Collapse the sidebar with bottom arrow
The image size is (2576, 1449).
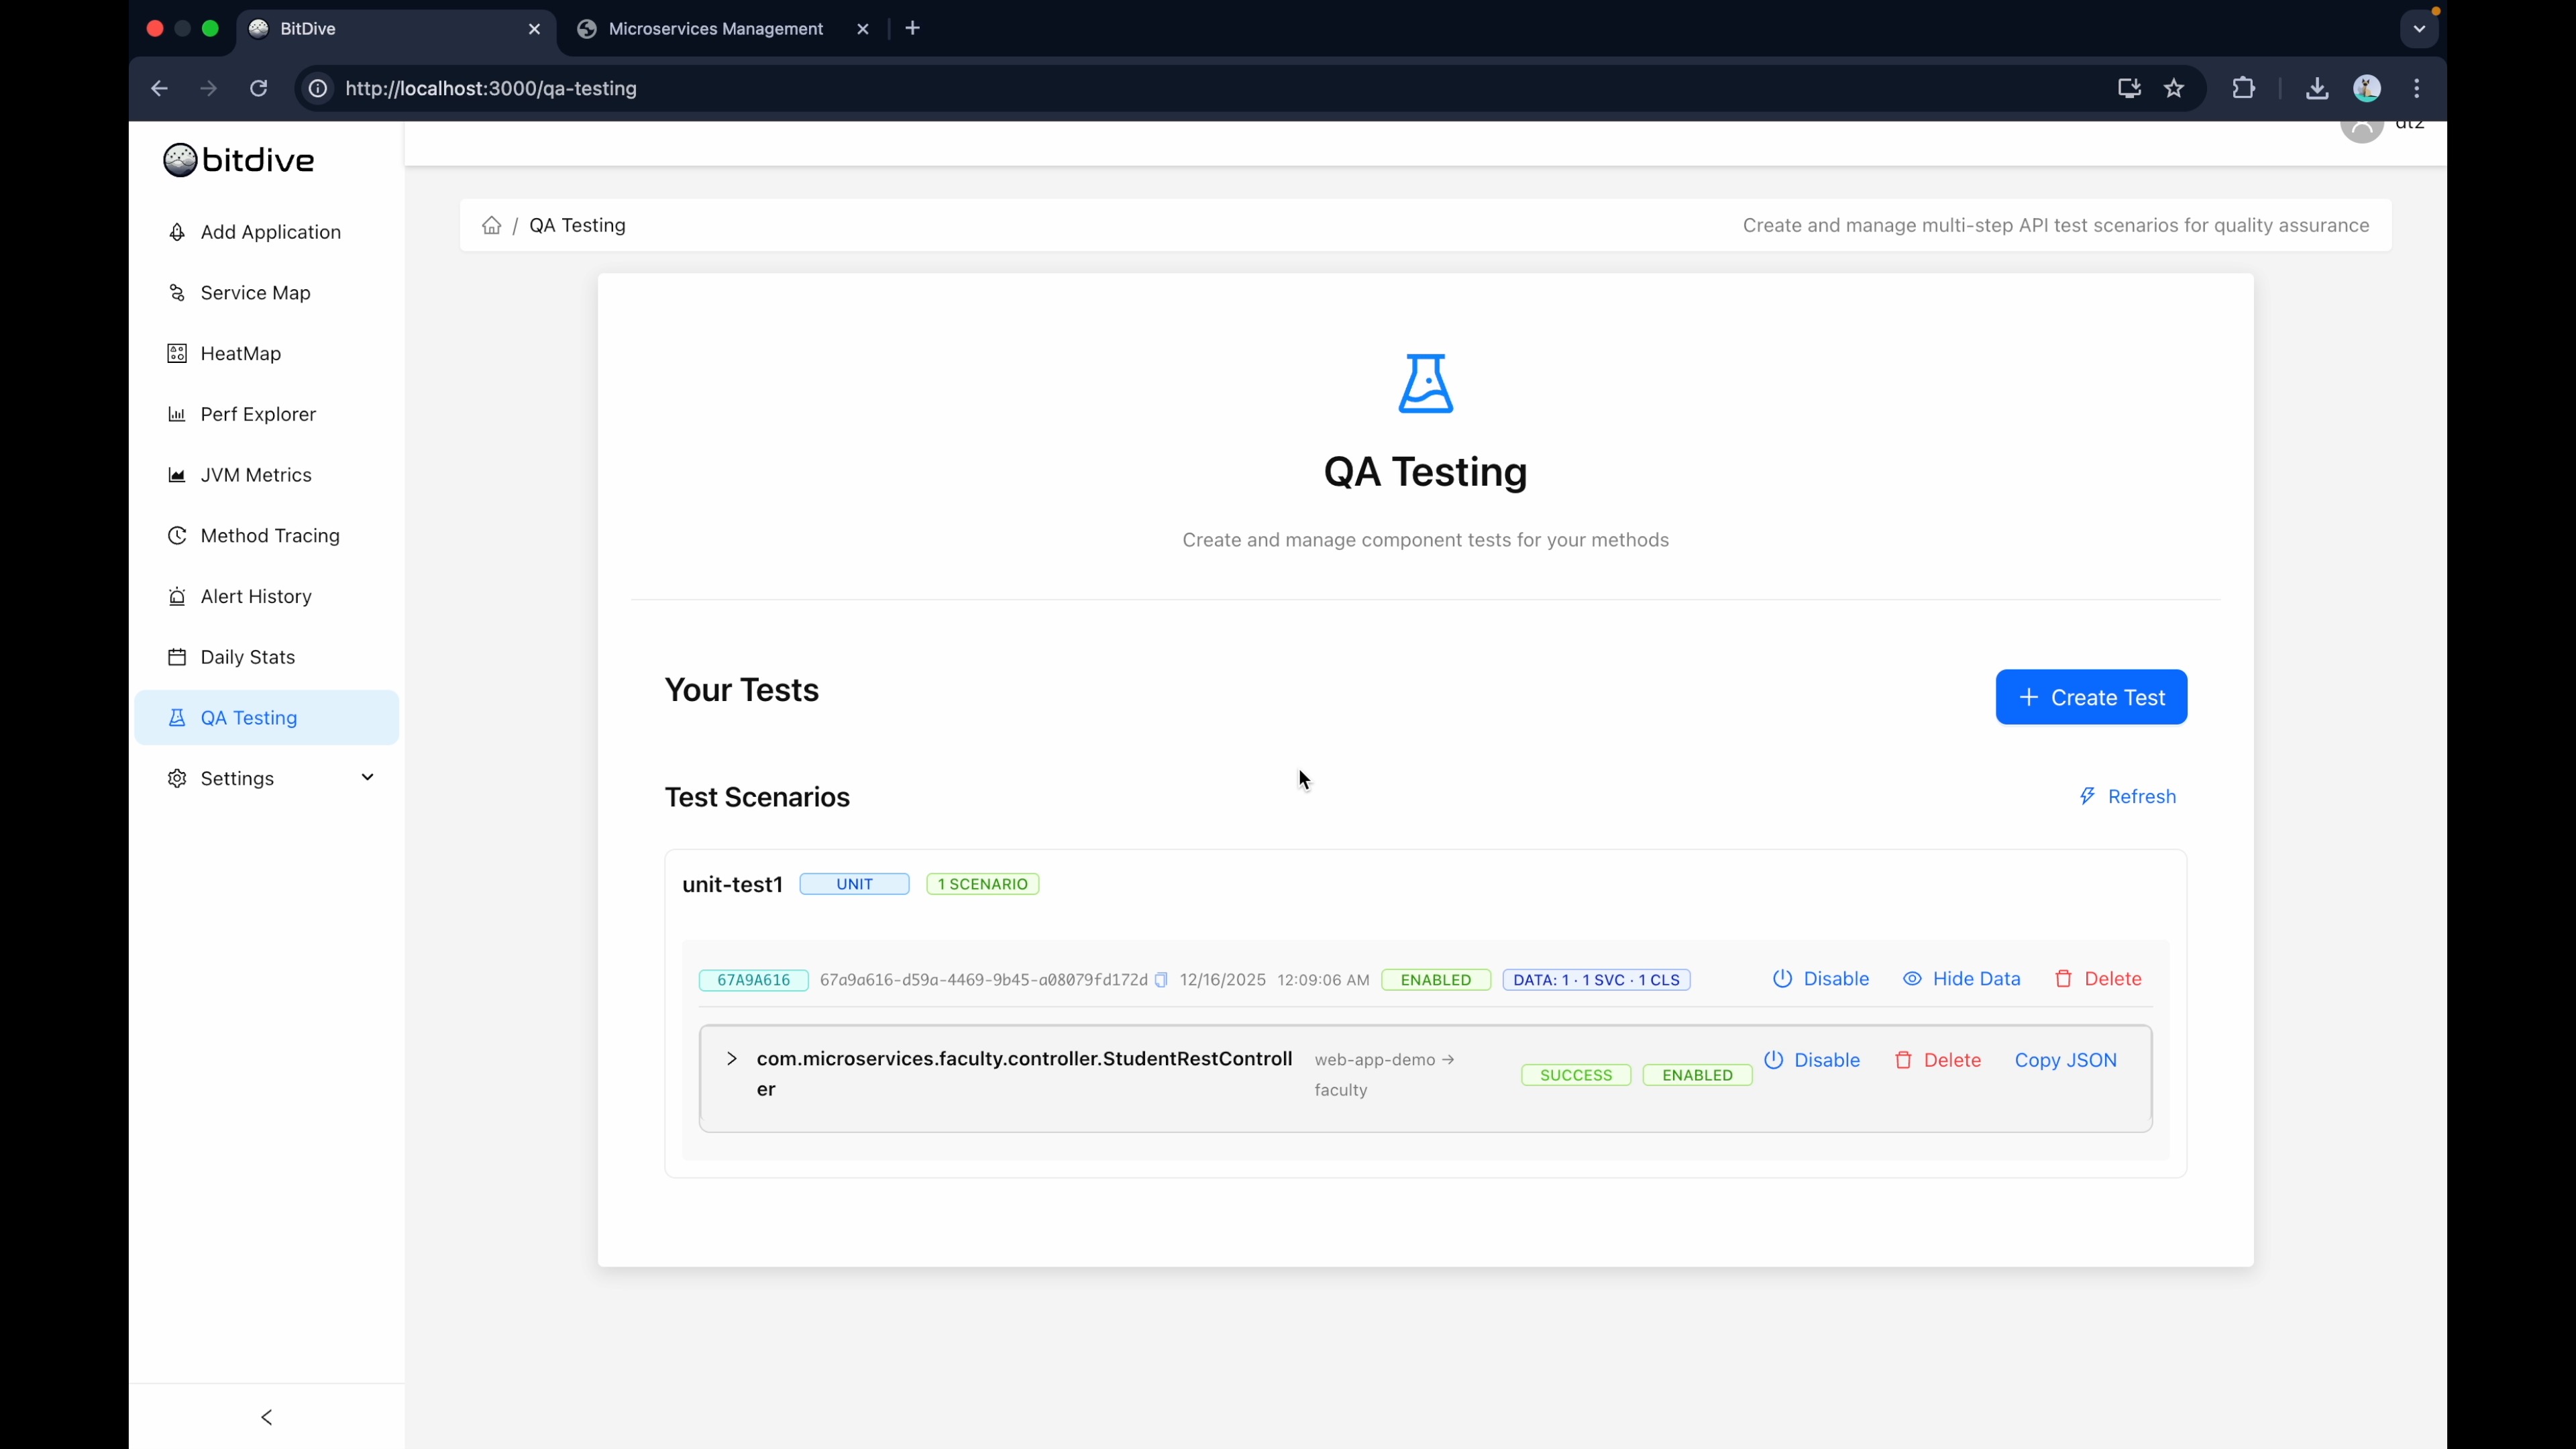click(x=267, y=1417)
